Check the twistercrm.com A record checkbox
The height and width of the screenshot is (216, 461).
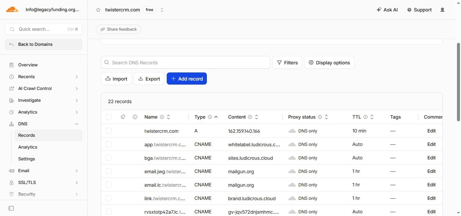[109, 131]
